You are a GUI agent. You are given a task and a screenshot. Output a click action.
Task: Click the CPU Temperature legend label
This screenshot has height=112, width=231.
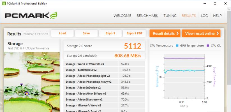point(161,46)
